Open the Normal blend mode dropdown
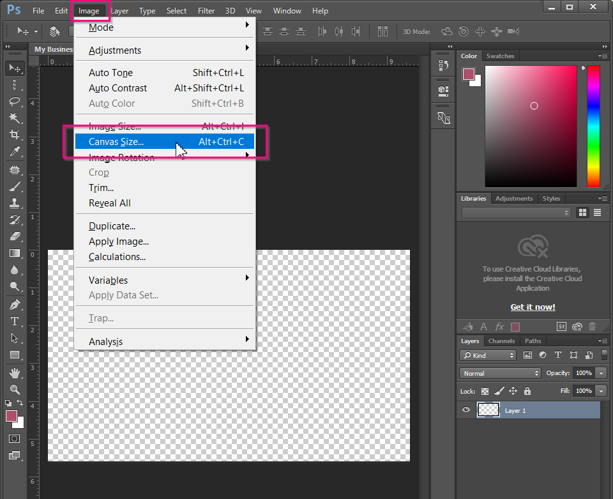This screenshot has width=613, height=499. [x=500, y=373]
